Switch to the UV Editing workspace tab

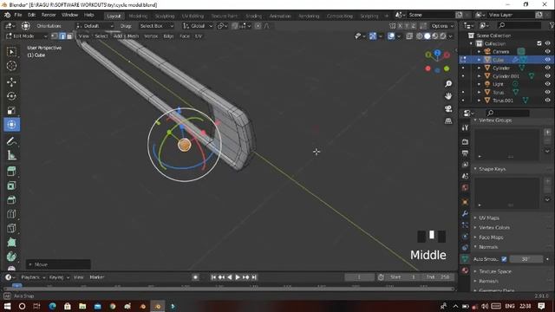point(193,16)
